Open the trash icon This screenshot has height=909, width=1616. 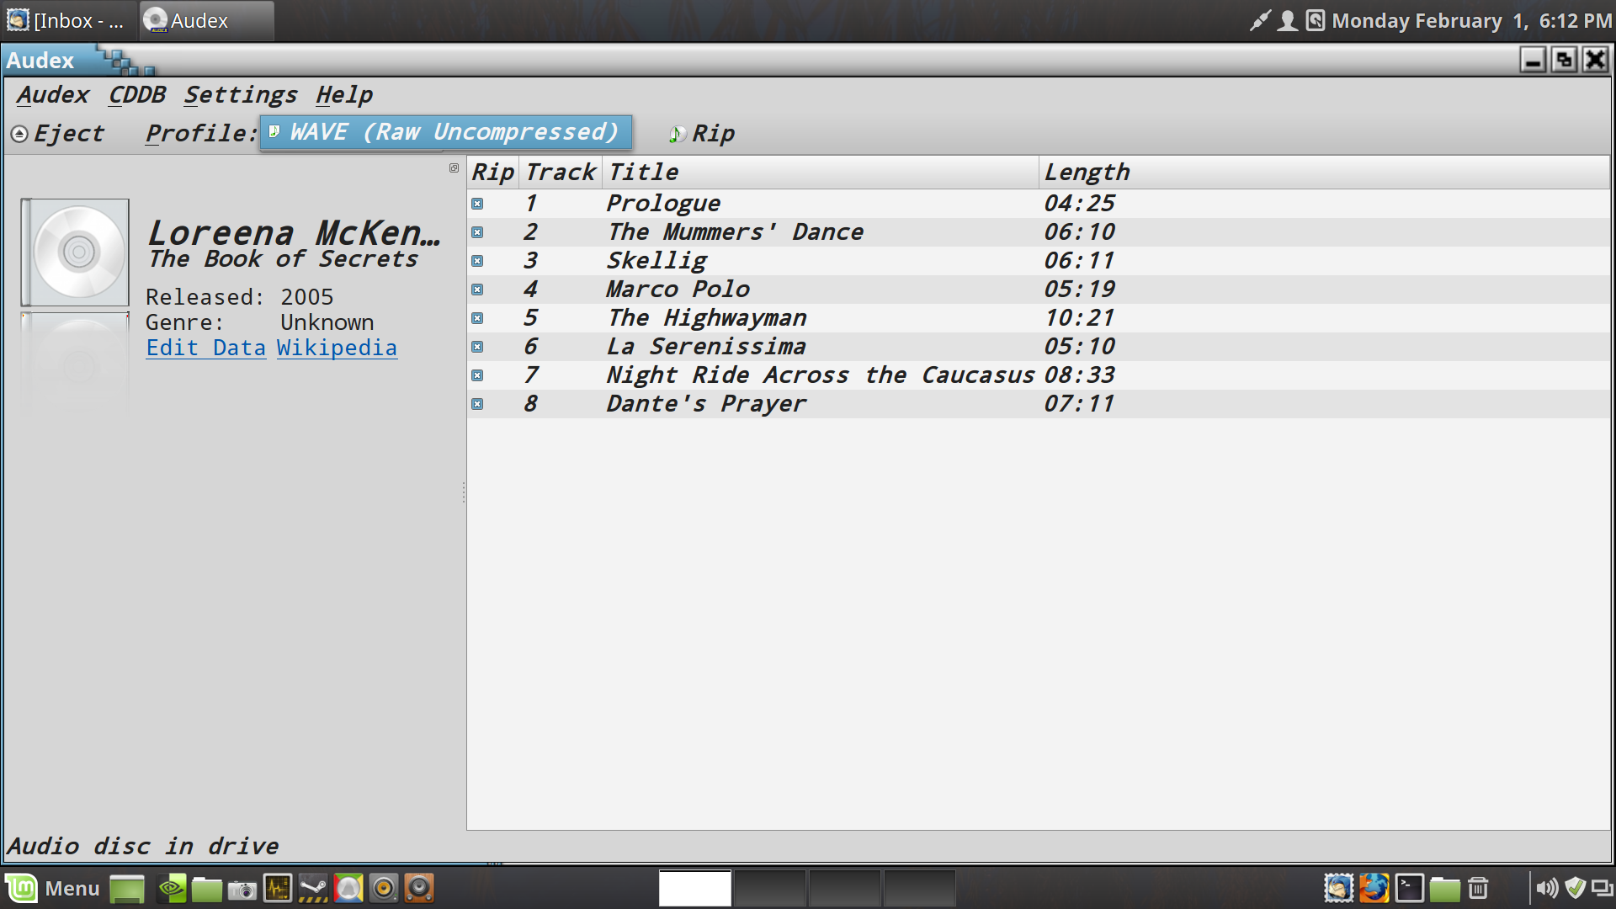(1478, 888)
